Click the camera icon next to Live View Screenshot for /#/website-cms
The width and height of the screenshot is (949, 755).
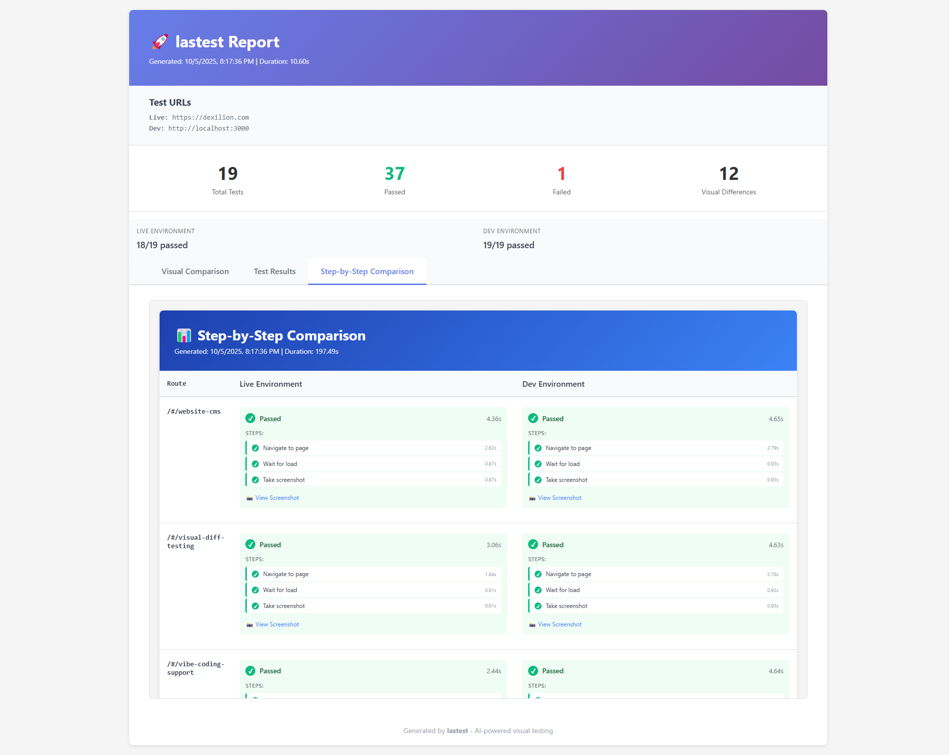pyautogui.click(x=249, y=498)
